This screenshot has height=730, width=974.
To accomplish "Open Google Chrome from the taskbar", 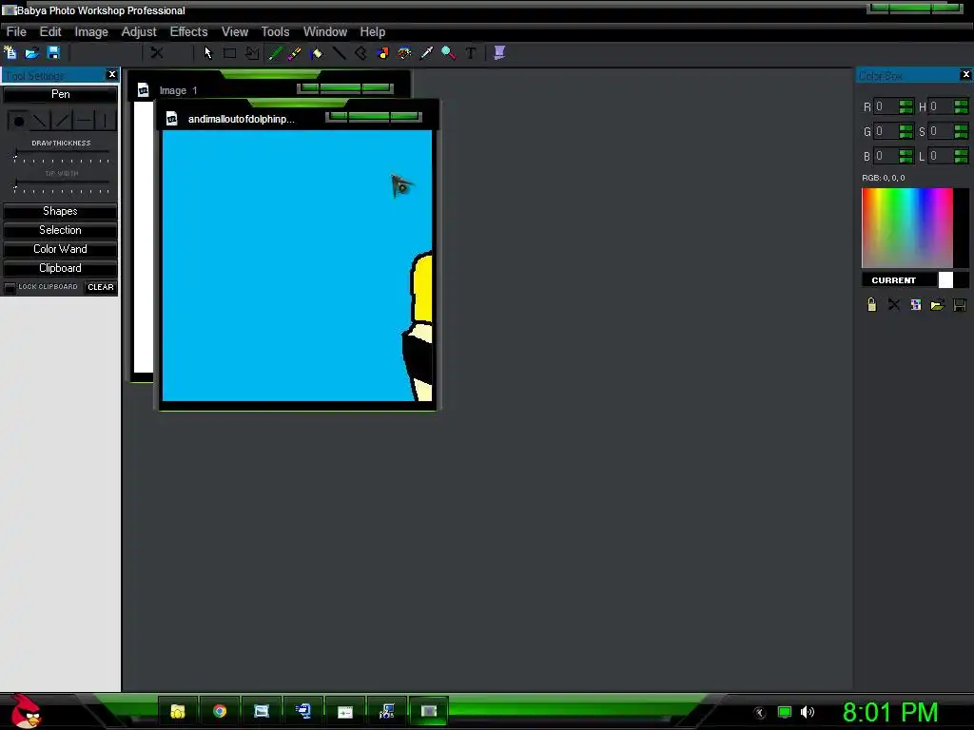I will 220,711.
